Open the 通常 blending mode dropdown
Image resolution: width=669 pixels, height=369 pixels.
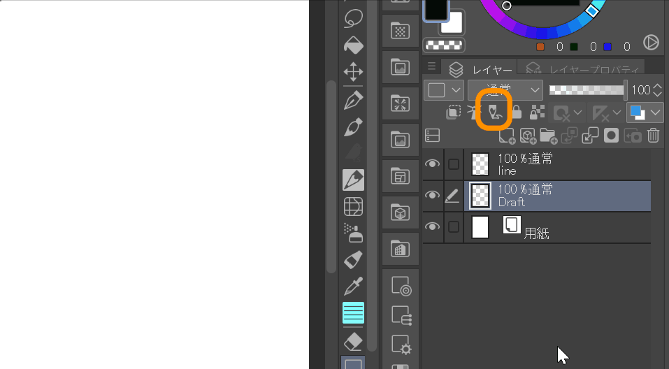(x=505, y=90)
